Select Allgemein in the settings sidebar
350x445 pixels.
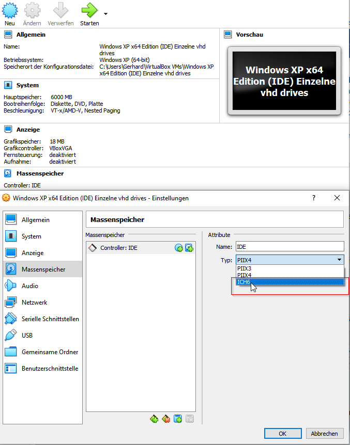point(42,220)
